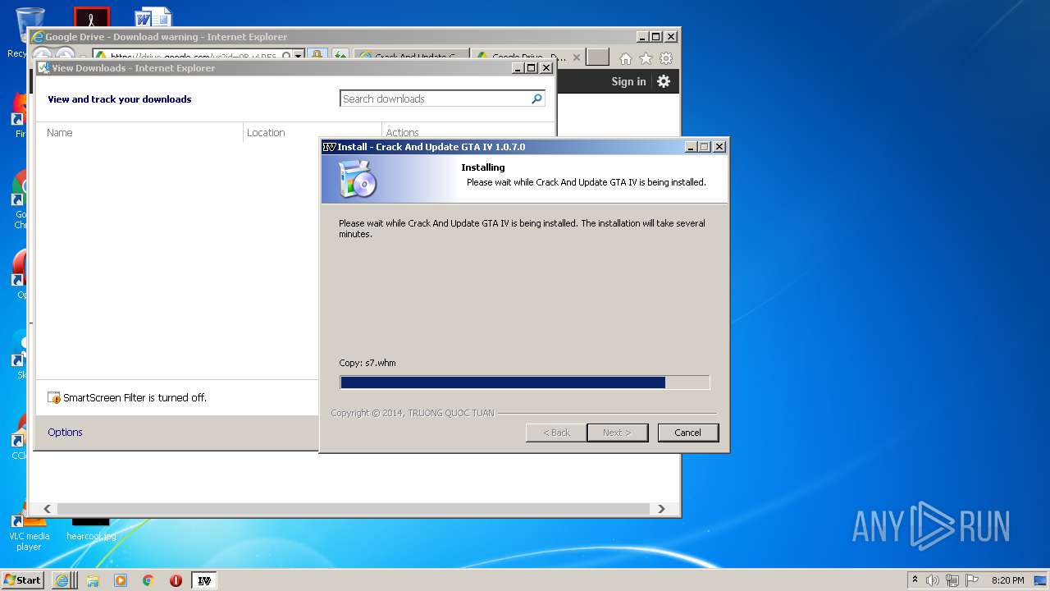Click the SmartScreen Filter shield icon
The width and height of the screenshot is (1050, 591).
(x=54, y=398)
